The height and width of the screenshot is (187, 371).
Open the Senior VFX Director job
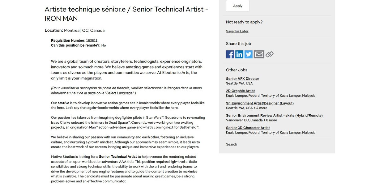(x=242, y=79)
